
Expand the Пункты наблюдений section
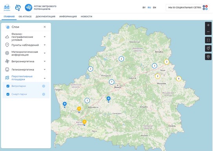coord(44,45)
